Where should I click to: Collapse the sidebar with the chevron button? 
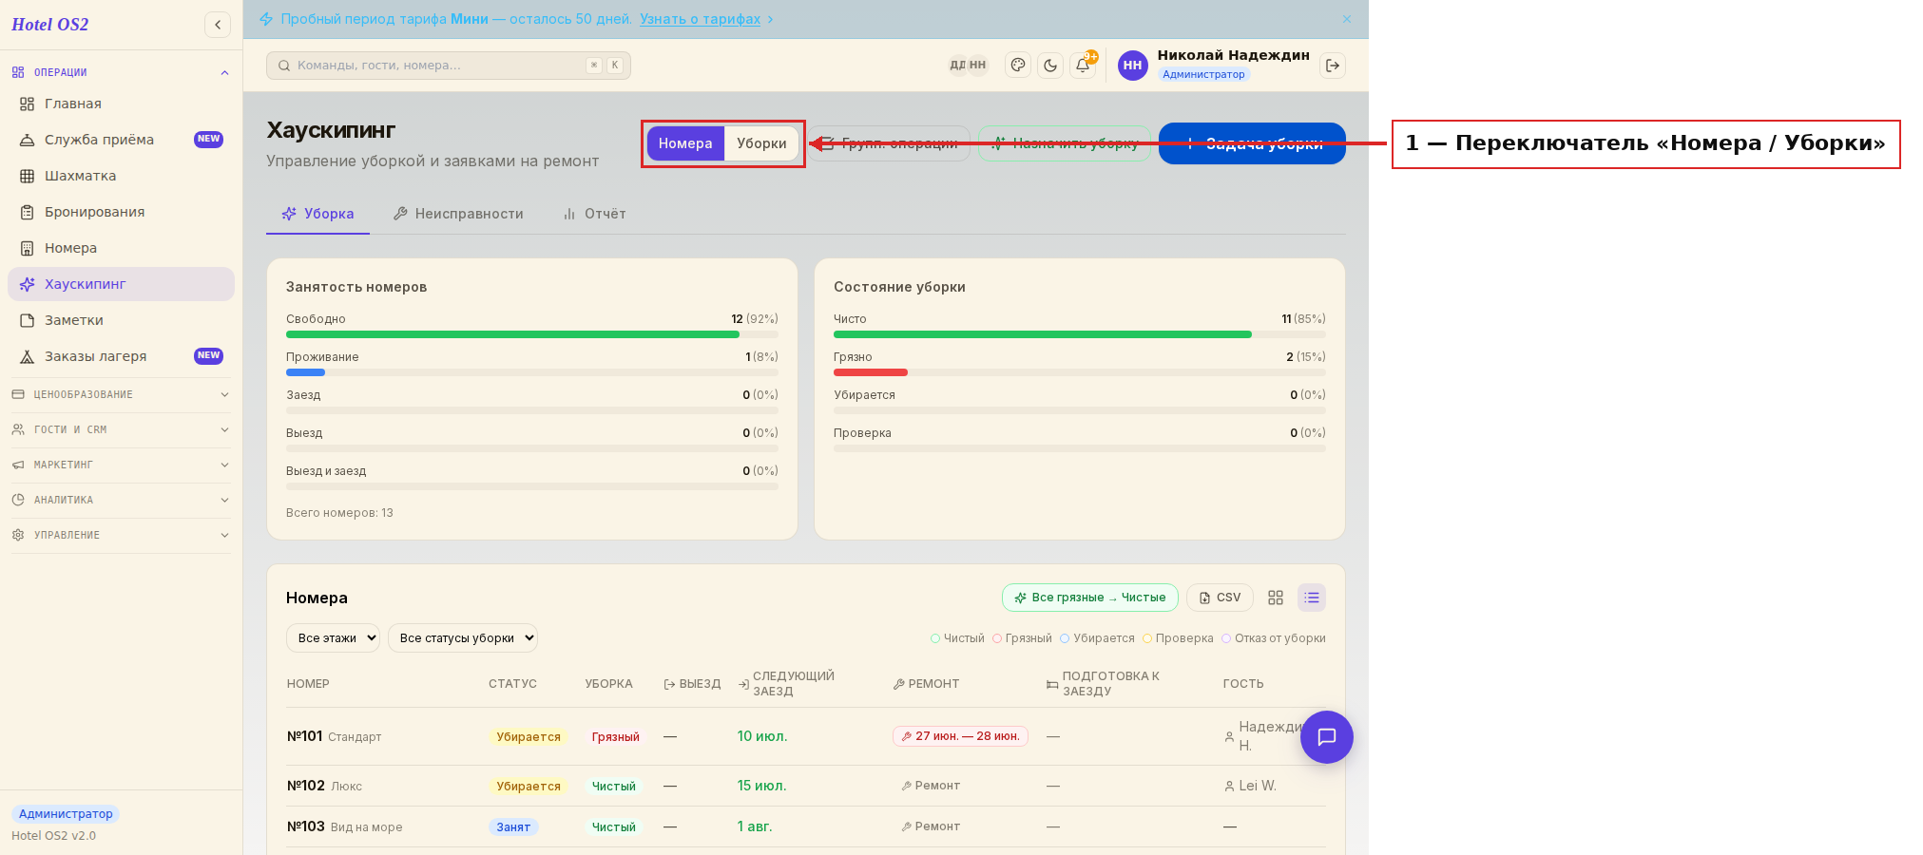point(218,25)
